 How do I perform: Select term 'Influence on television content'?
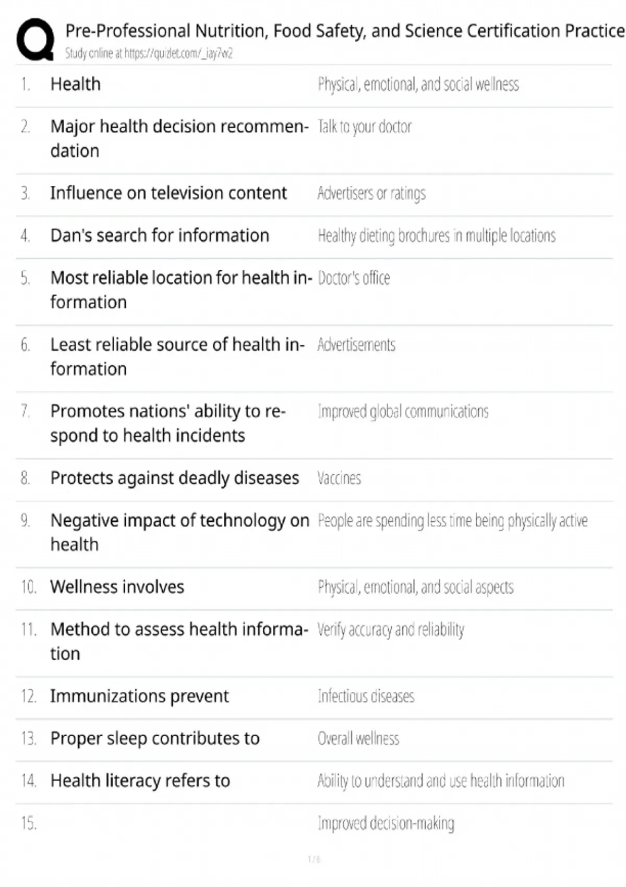[168, 193]
